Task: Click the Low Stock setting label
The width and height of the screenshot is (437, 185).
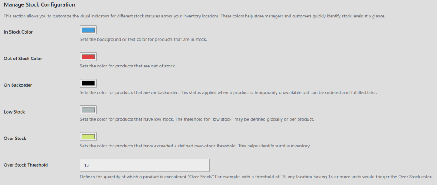Action: [x=14, y=112]
